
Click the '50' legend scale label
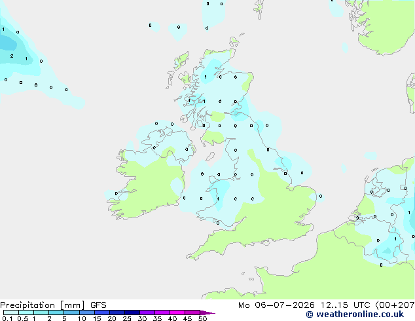(202, 318)
